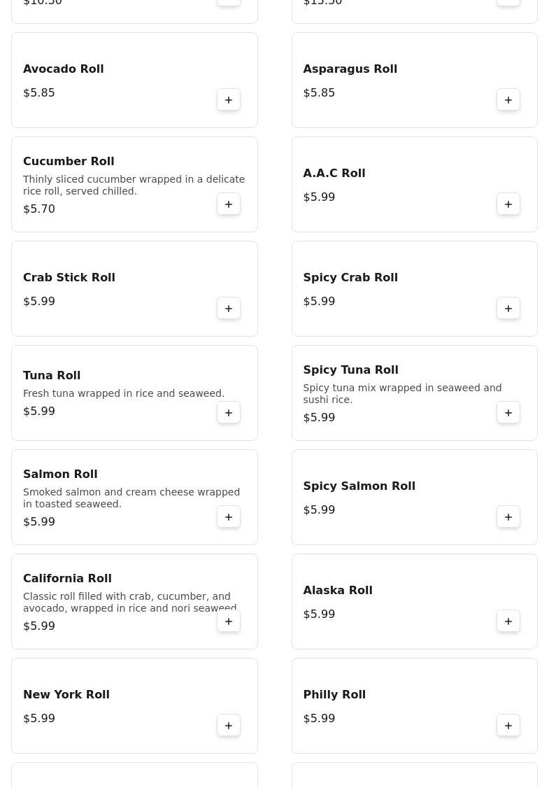Image resolution: width=549 pixels, height=788 pixels.
Task: Click the Salmon Roll add icon
Action: point(229,517)
